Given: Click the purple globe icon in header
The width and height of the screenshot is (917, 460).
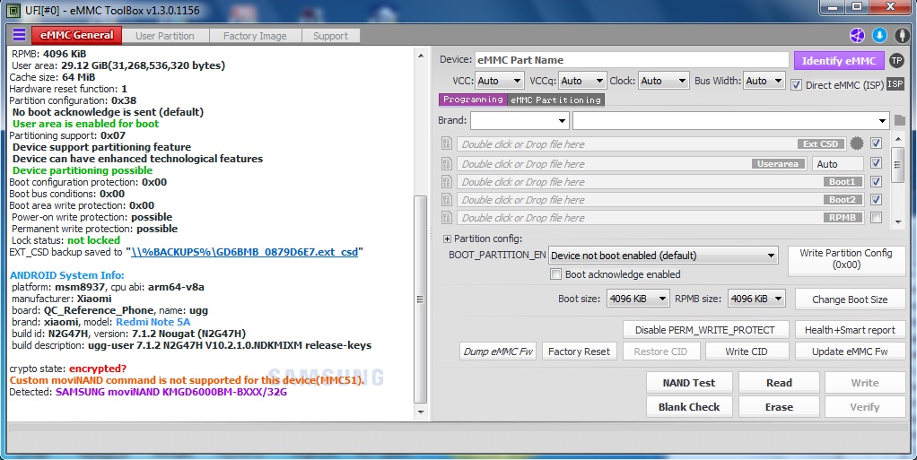Looking at the screenshot, I should click(858, 35).
